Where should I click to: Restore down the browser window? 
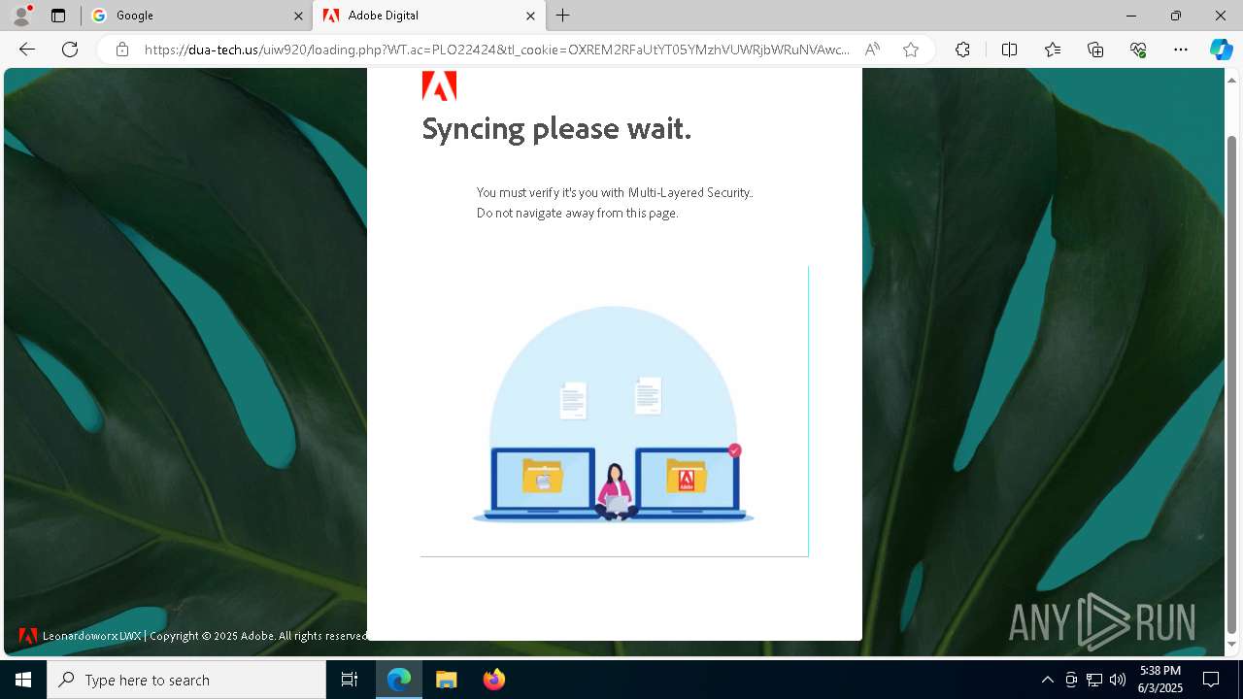[x=1175, y=16]
